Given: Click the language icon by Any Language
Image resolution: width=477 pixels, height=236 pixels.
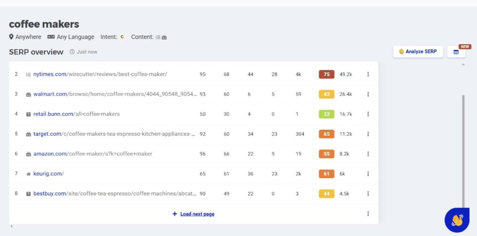Looking at the screenshot, I should coord(51,37).
